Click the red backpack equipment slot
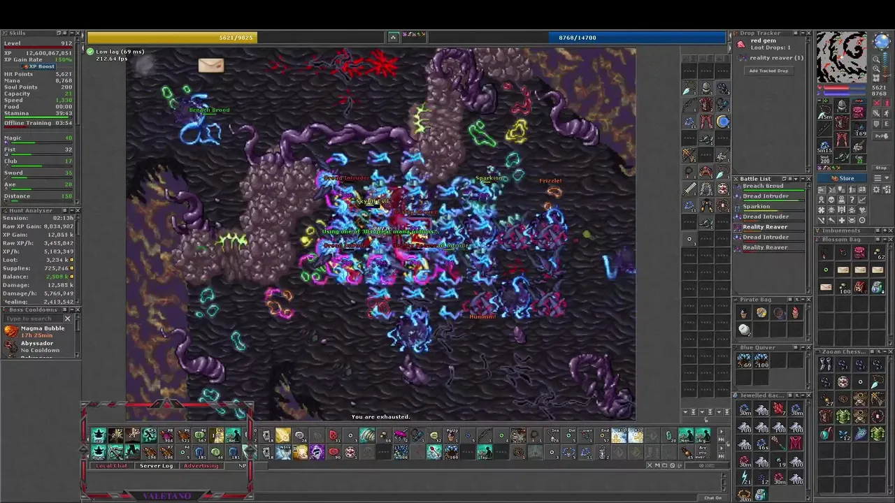Viewport: 895px width, 503px height. pos(859,111)
